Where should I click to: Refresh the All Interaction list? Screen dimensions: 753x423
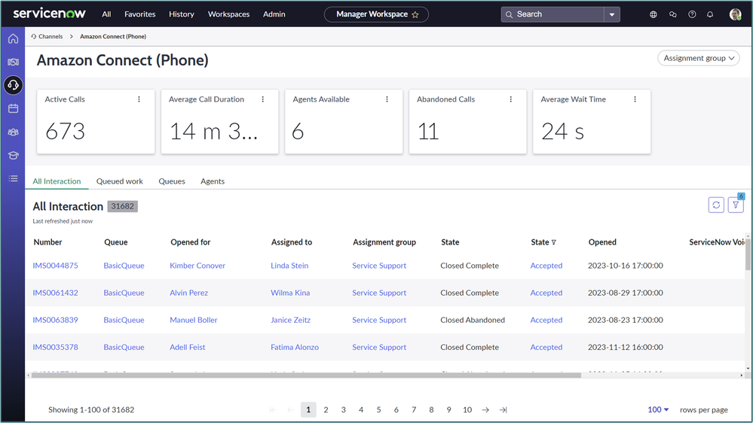pyautogui.click(x=716, y=205)
